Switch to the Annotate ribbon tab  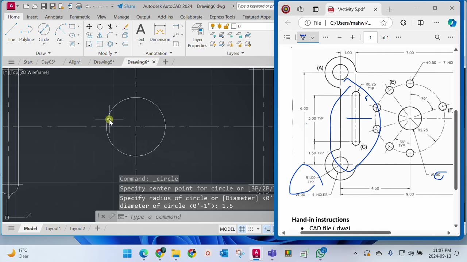click(x=54, y=17)
